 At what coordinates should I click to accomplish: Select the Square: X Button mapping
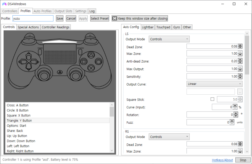click(58, 116)
